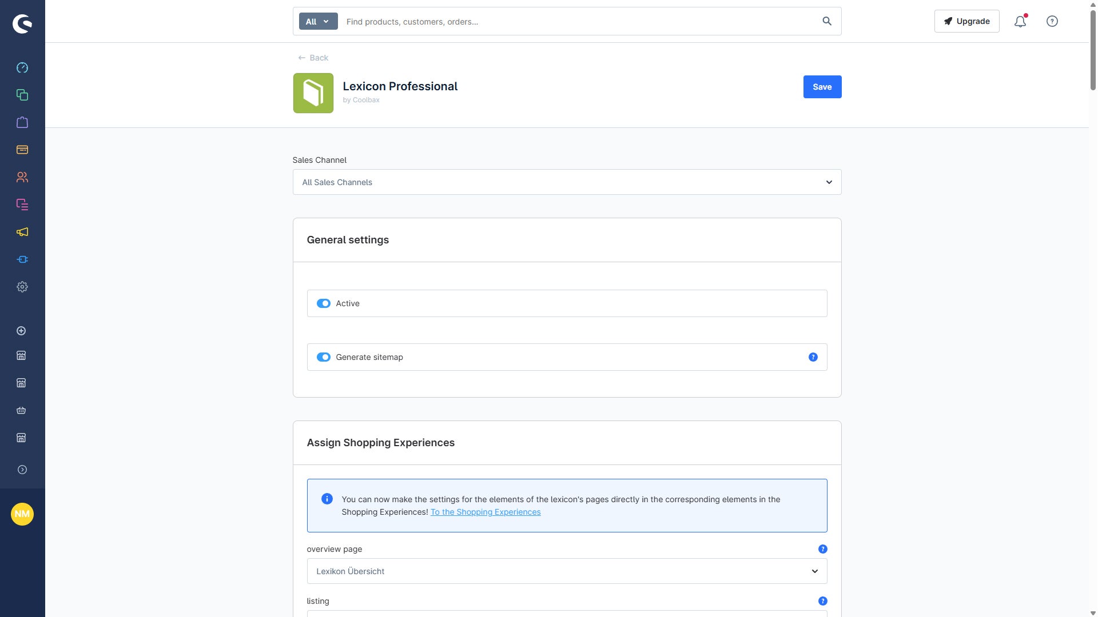Open notifications via the bell icon
The image size is (1098, 617).
pyautogui.click(x=1020, y=21)
